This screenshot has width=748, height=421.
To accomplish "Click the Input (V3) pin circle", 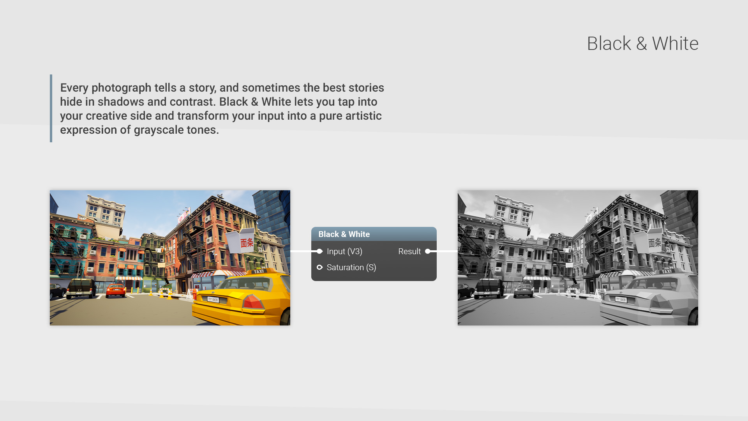I will point(319,251).
